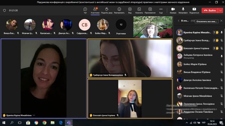The height and width of the screenshot is (126, 225).
Task: Click the mute all microphones button
Action: point(207,21)
